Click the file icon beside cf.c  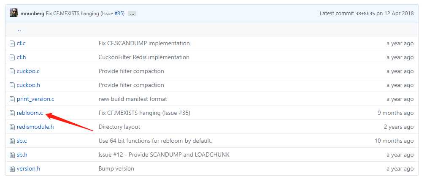(12, 43)
